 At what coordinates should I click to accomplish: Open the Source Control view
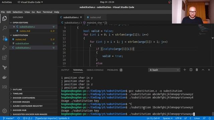click(x=4, y=38)
